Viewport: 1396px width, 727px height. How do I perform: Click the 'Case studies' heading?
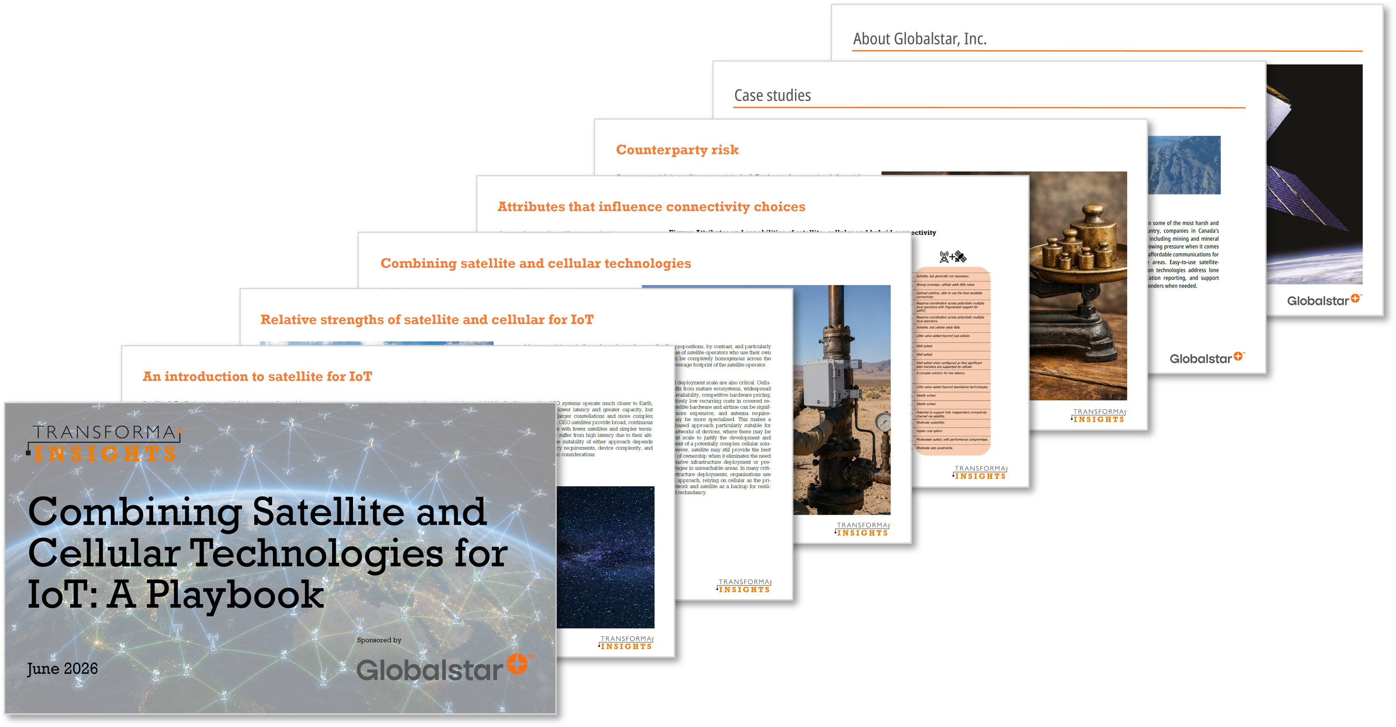coord(772,95)
